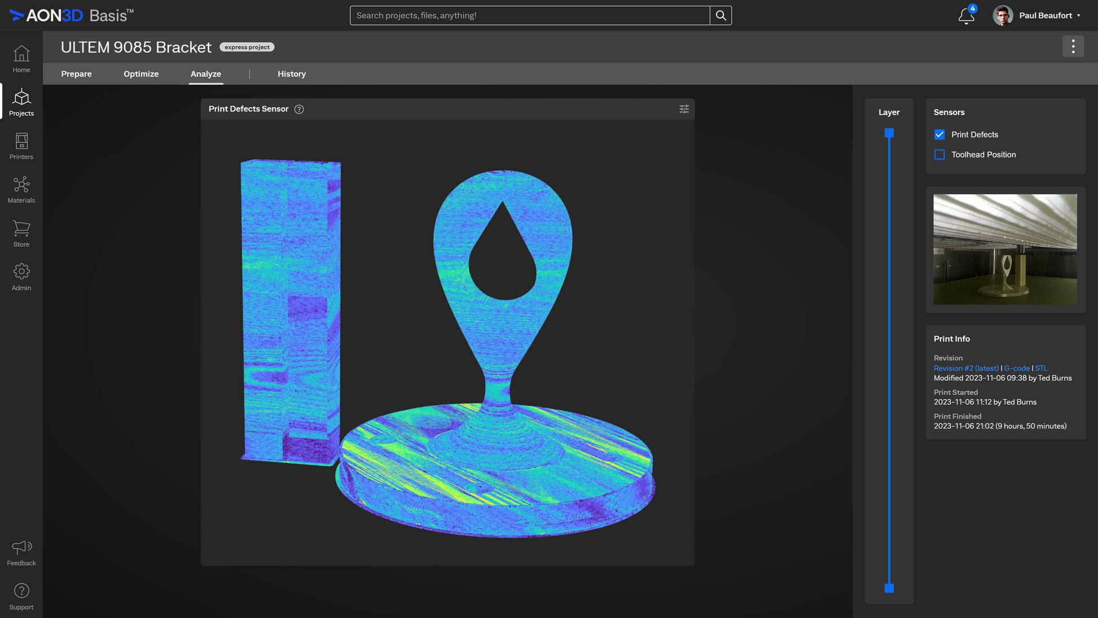Click the 3D print defects model view

click(x=447, y=343)
